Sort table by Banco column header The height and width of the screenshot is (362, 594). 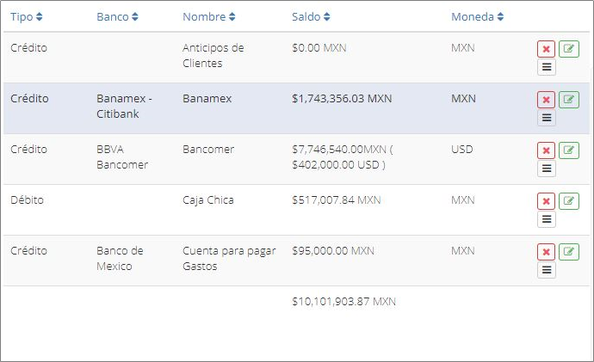click(x=117, y=16)
